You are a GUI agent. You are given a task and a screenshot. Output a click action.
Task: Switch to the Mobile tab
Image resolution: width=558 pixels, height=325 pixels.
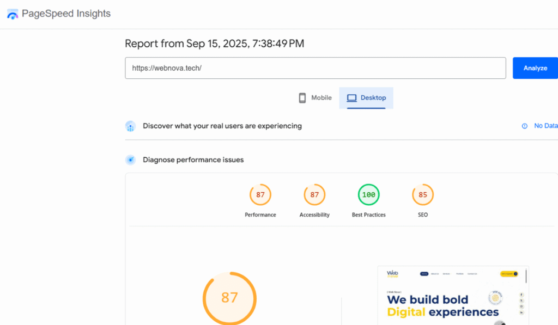point(315,98)
